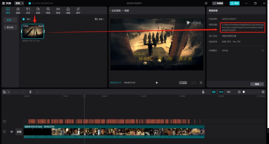269x144 pixels.
Task: Click the color space SDR Rec.709 value
Action: (231, 42)
